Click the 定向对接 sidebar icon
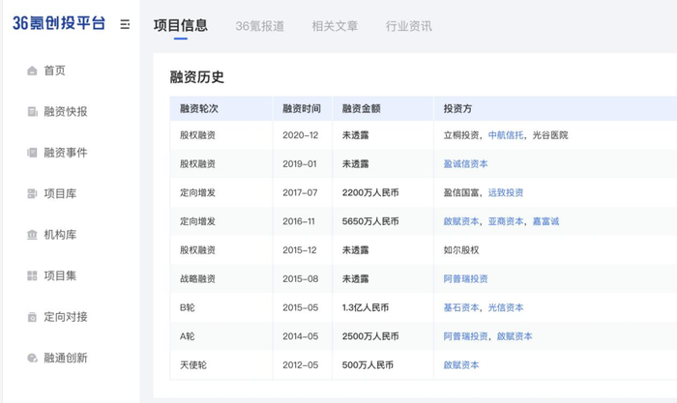This screenshot has height=403, width=677. (x=32, y=317)
